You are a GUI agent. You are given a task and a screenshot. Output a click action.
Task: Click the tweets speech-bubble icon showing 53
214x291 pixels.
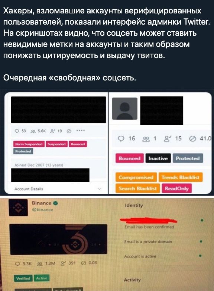point(17,131)
